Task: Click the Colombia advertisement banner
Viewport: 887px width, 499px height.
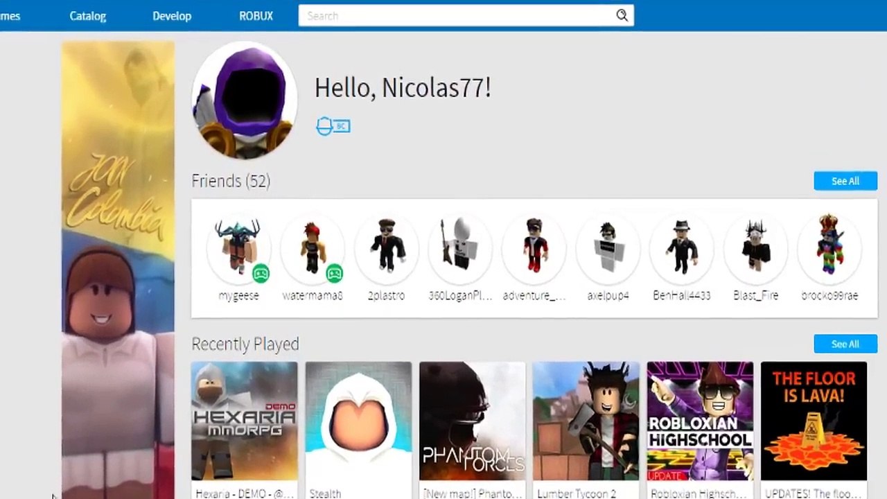Action: pos(118,270)
